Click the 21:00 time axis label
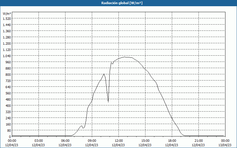The height and width of the screenshot is (148, 237). pyautogui.click(x=198, y=141)
